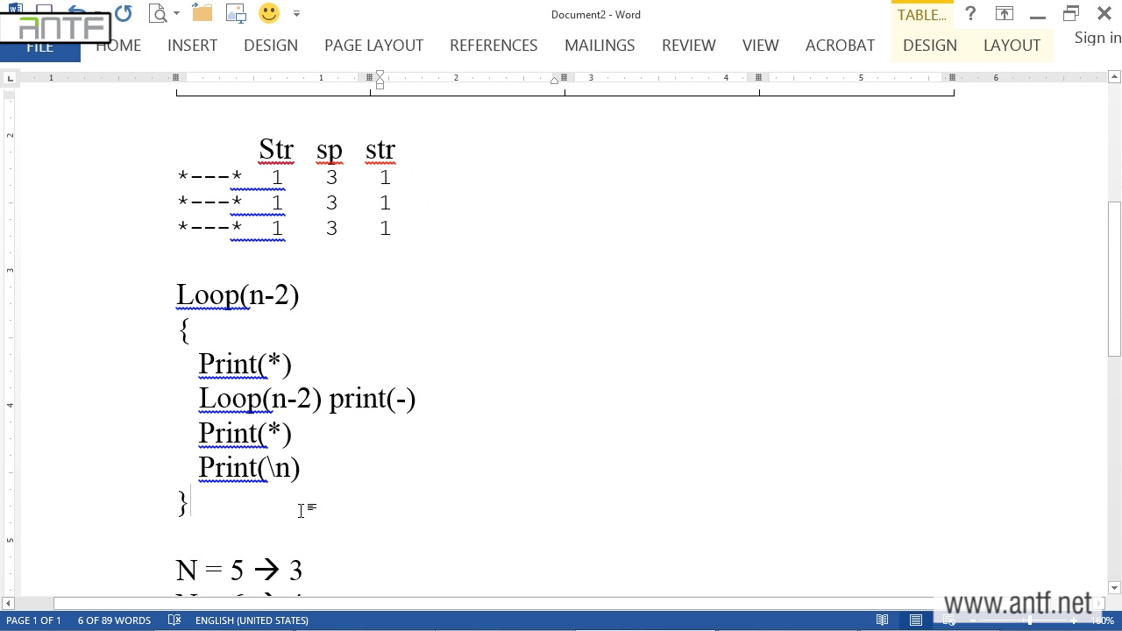Click the Sign in link
This screenshot has height=631, width=1122.
point(1097,38)
